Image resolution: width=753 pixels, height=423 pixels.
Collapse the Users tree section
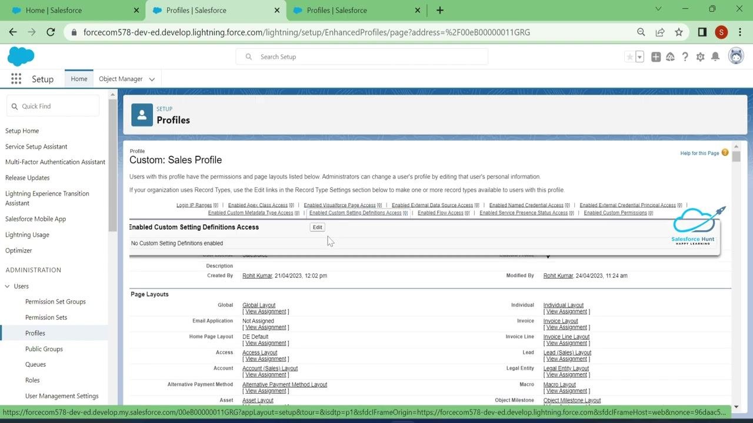[x=8, y=286]
